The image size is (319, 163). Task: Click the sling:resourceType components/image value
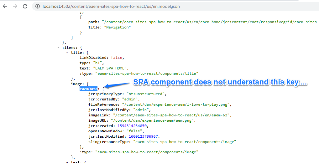[185, 141]
